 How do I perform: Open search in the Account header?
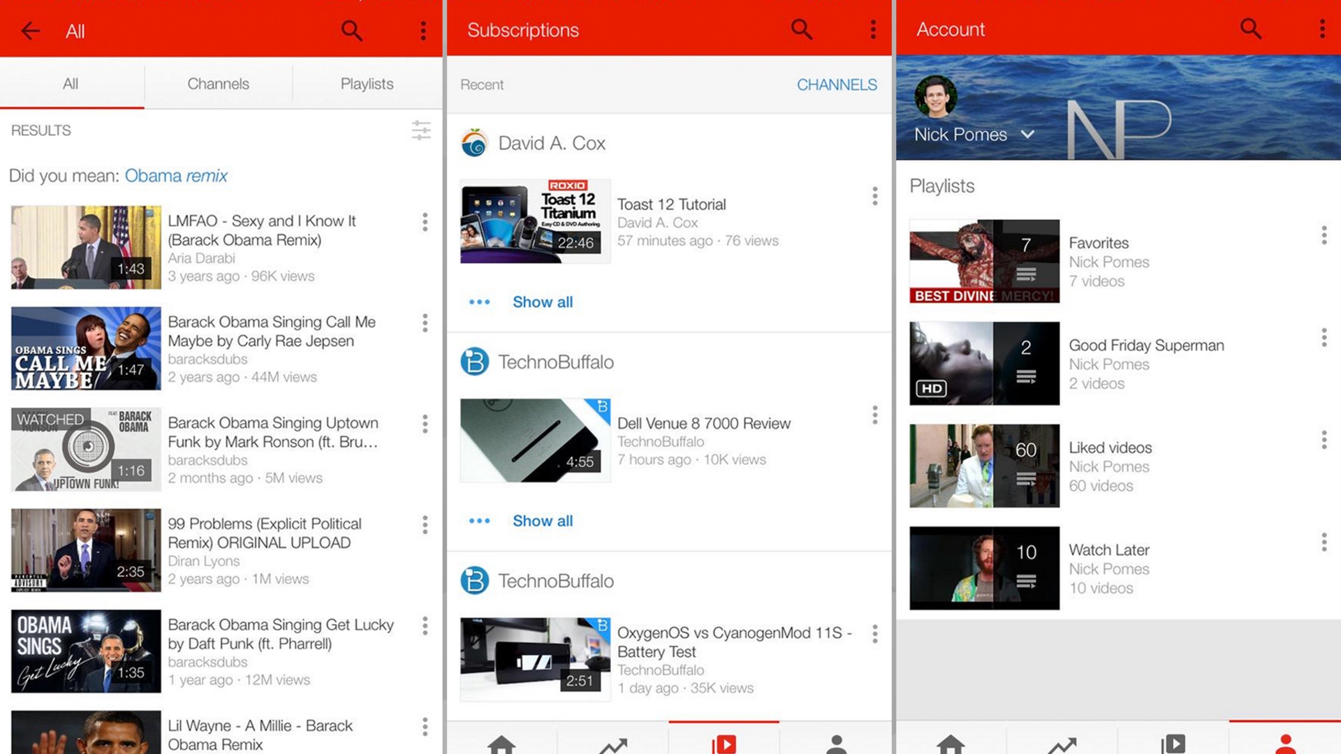click(1250, 29)
